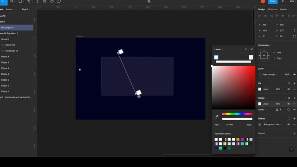Remove the Linear fill
This screenshot has width=297, height=167.
click(x=294, y=89)
